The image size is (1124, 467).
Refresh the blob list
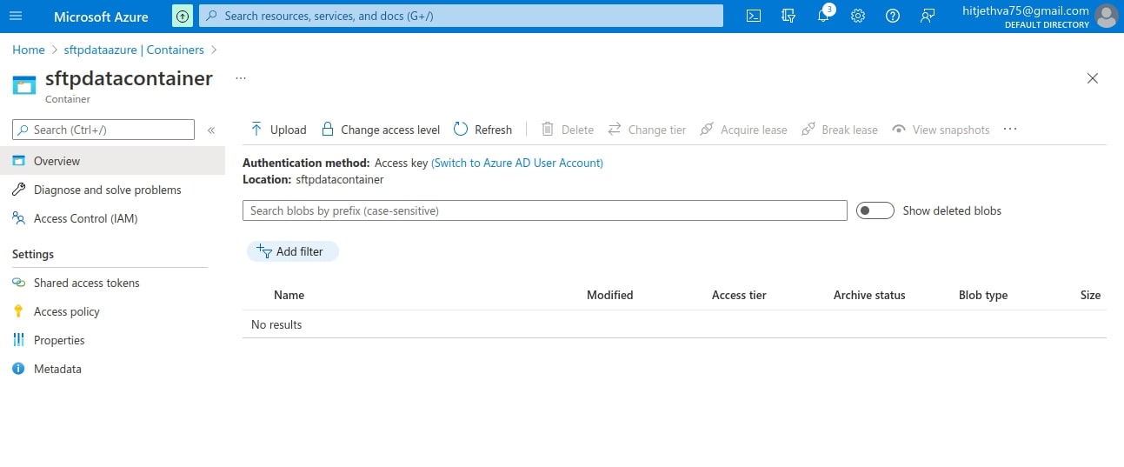click(483, 130)
